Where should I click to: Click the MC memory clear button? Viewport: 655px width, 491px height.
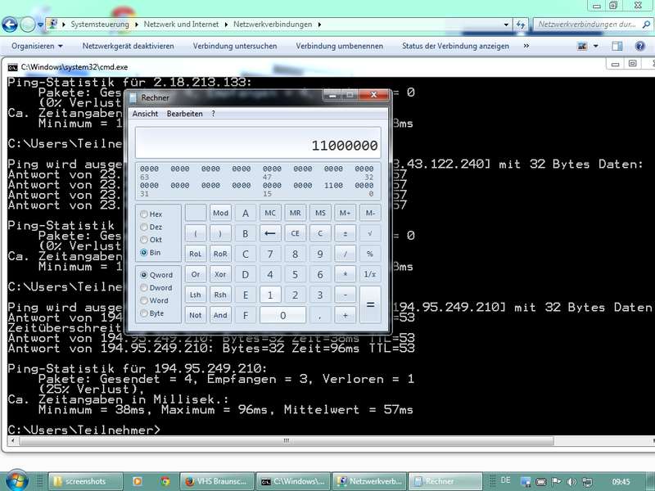(270, 213)
